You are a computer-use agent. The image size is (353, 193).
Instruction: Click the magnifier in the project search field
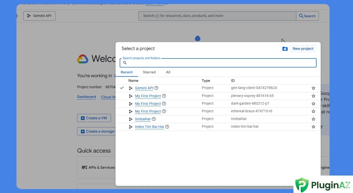[125, 63]
